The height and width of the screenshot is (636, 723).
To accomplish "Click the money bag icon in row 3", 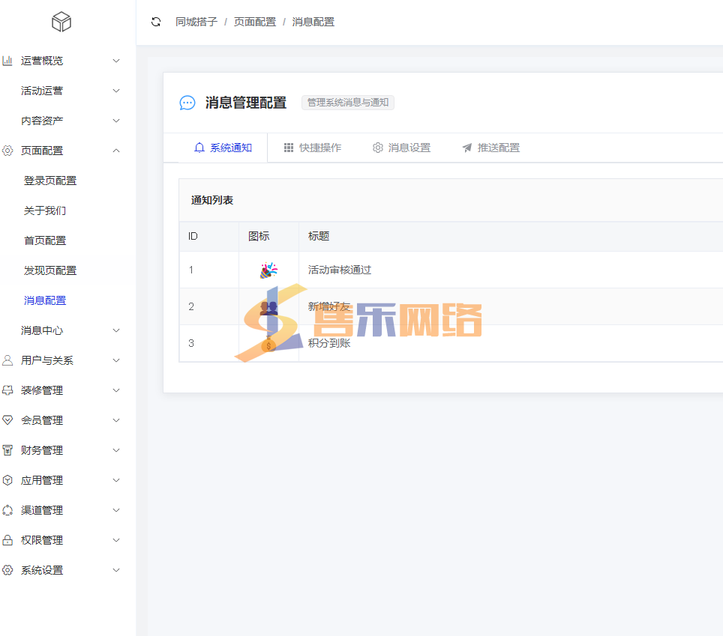I will coord(268,344).
